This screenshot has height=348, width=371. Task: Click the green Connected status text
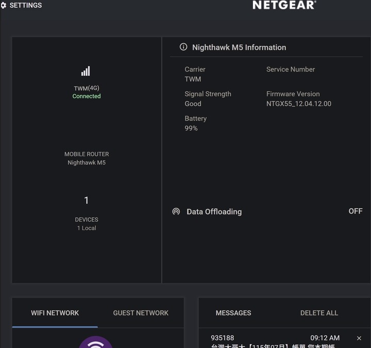[87, 96]
